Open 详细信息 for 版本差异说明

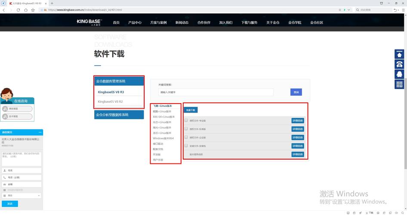(x=297, y=154)
